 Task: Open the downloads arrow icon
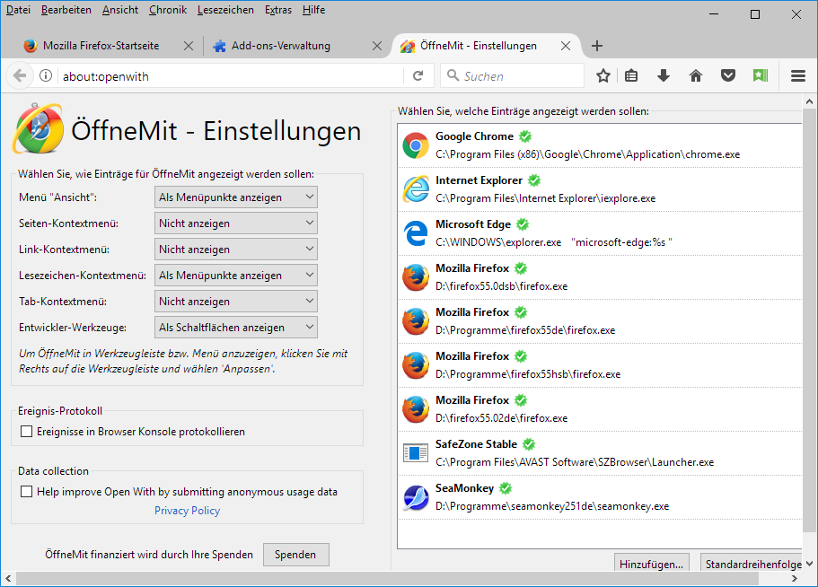tap(664, 76)
